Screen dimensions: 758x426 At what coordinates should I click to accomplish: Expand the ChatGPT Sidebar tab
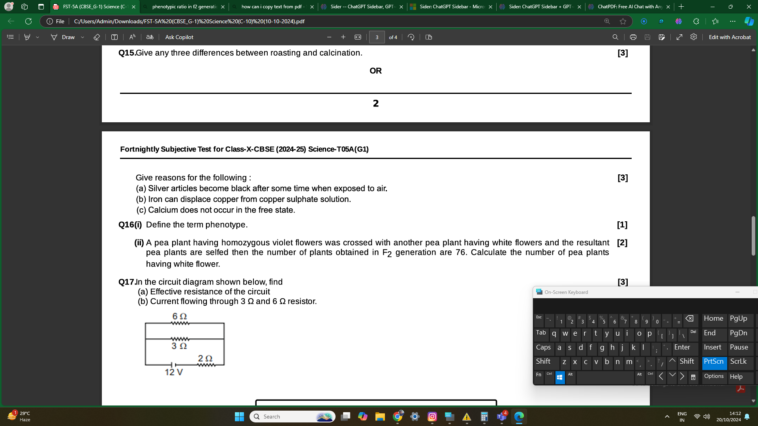pos(361,6)
